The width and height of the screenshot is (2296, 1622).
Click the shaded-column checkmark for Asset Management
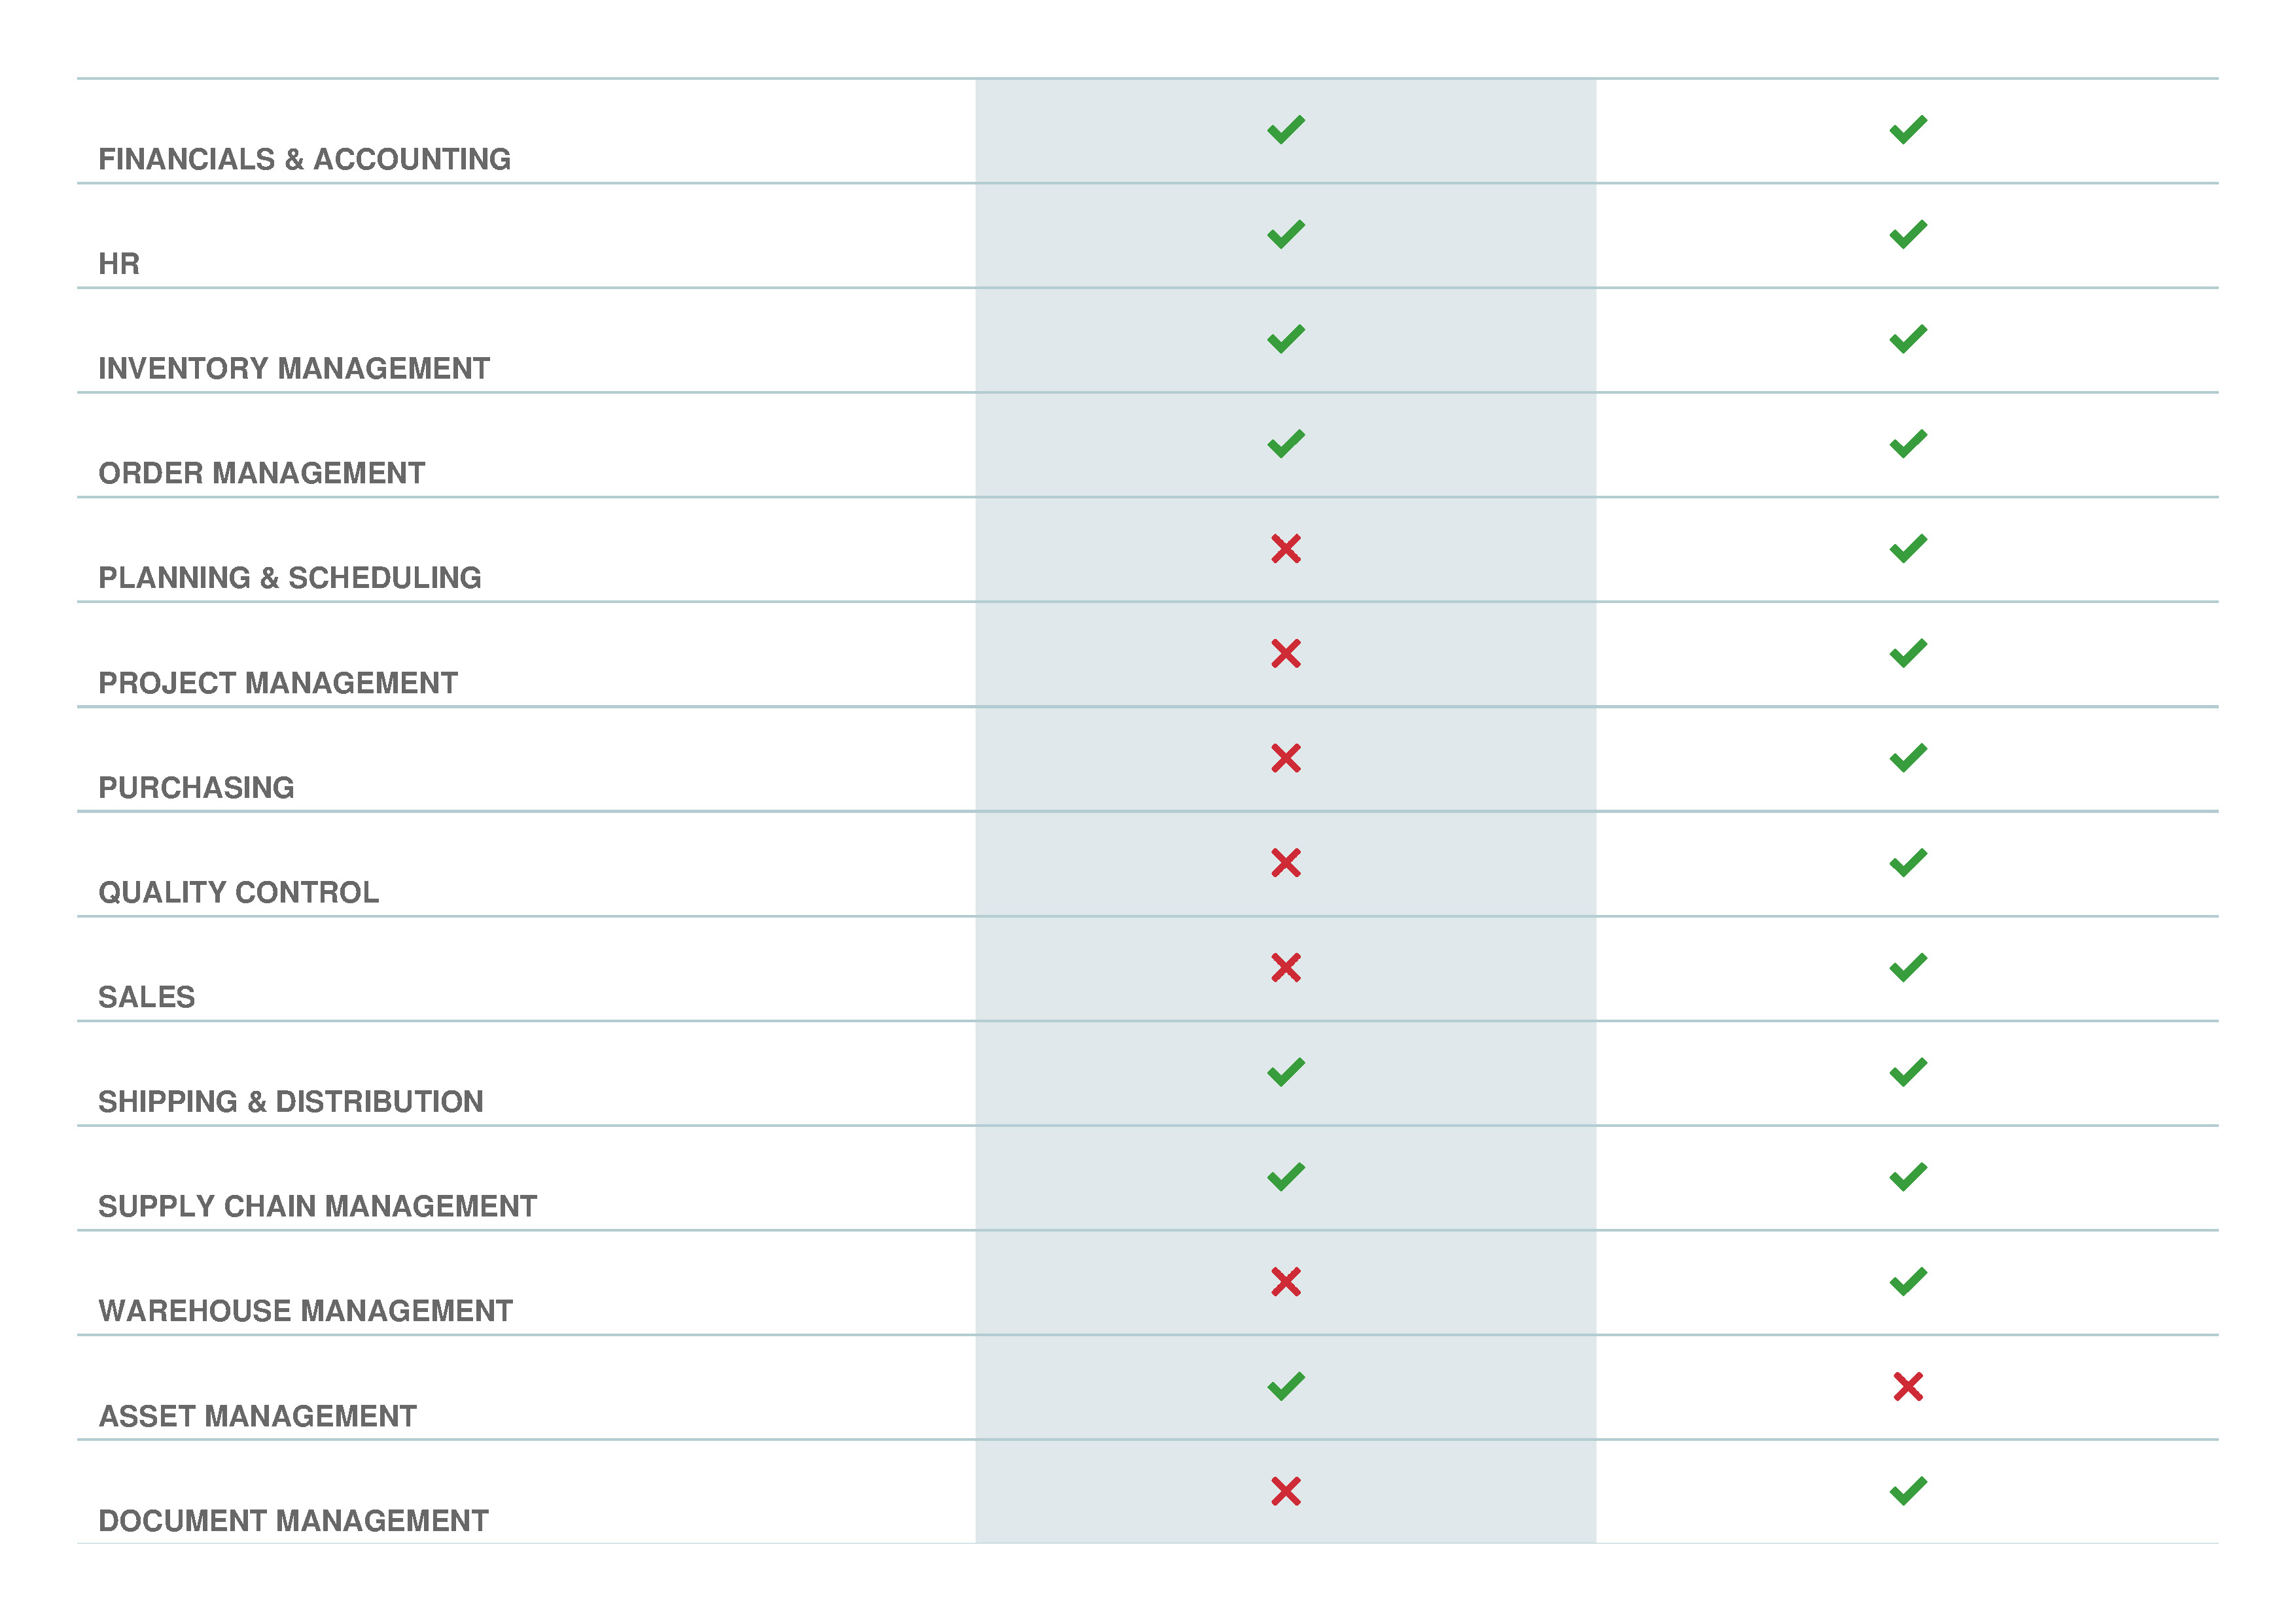point(1285,1386)
